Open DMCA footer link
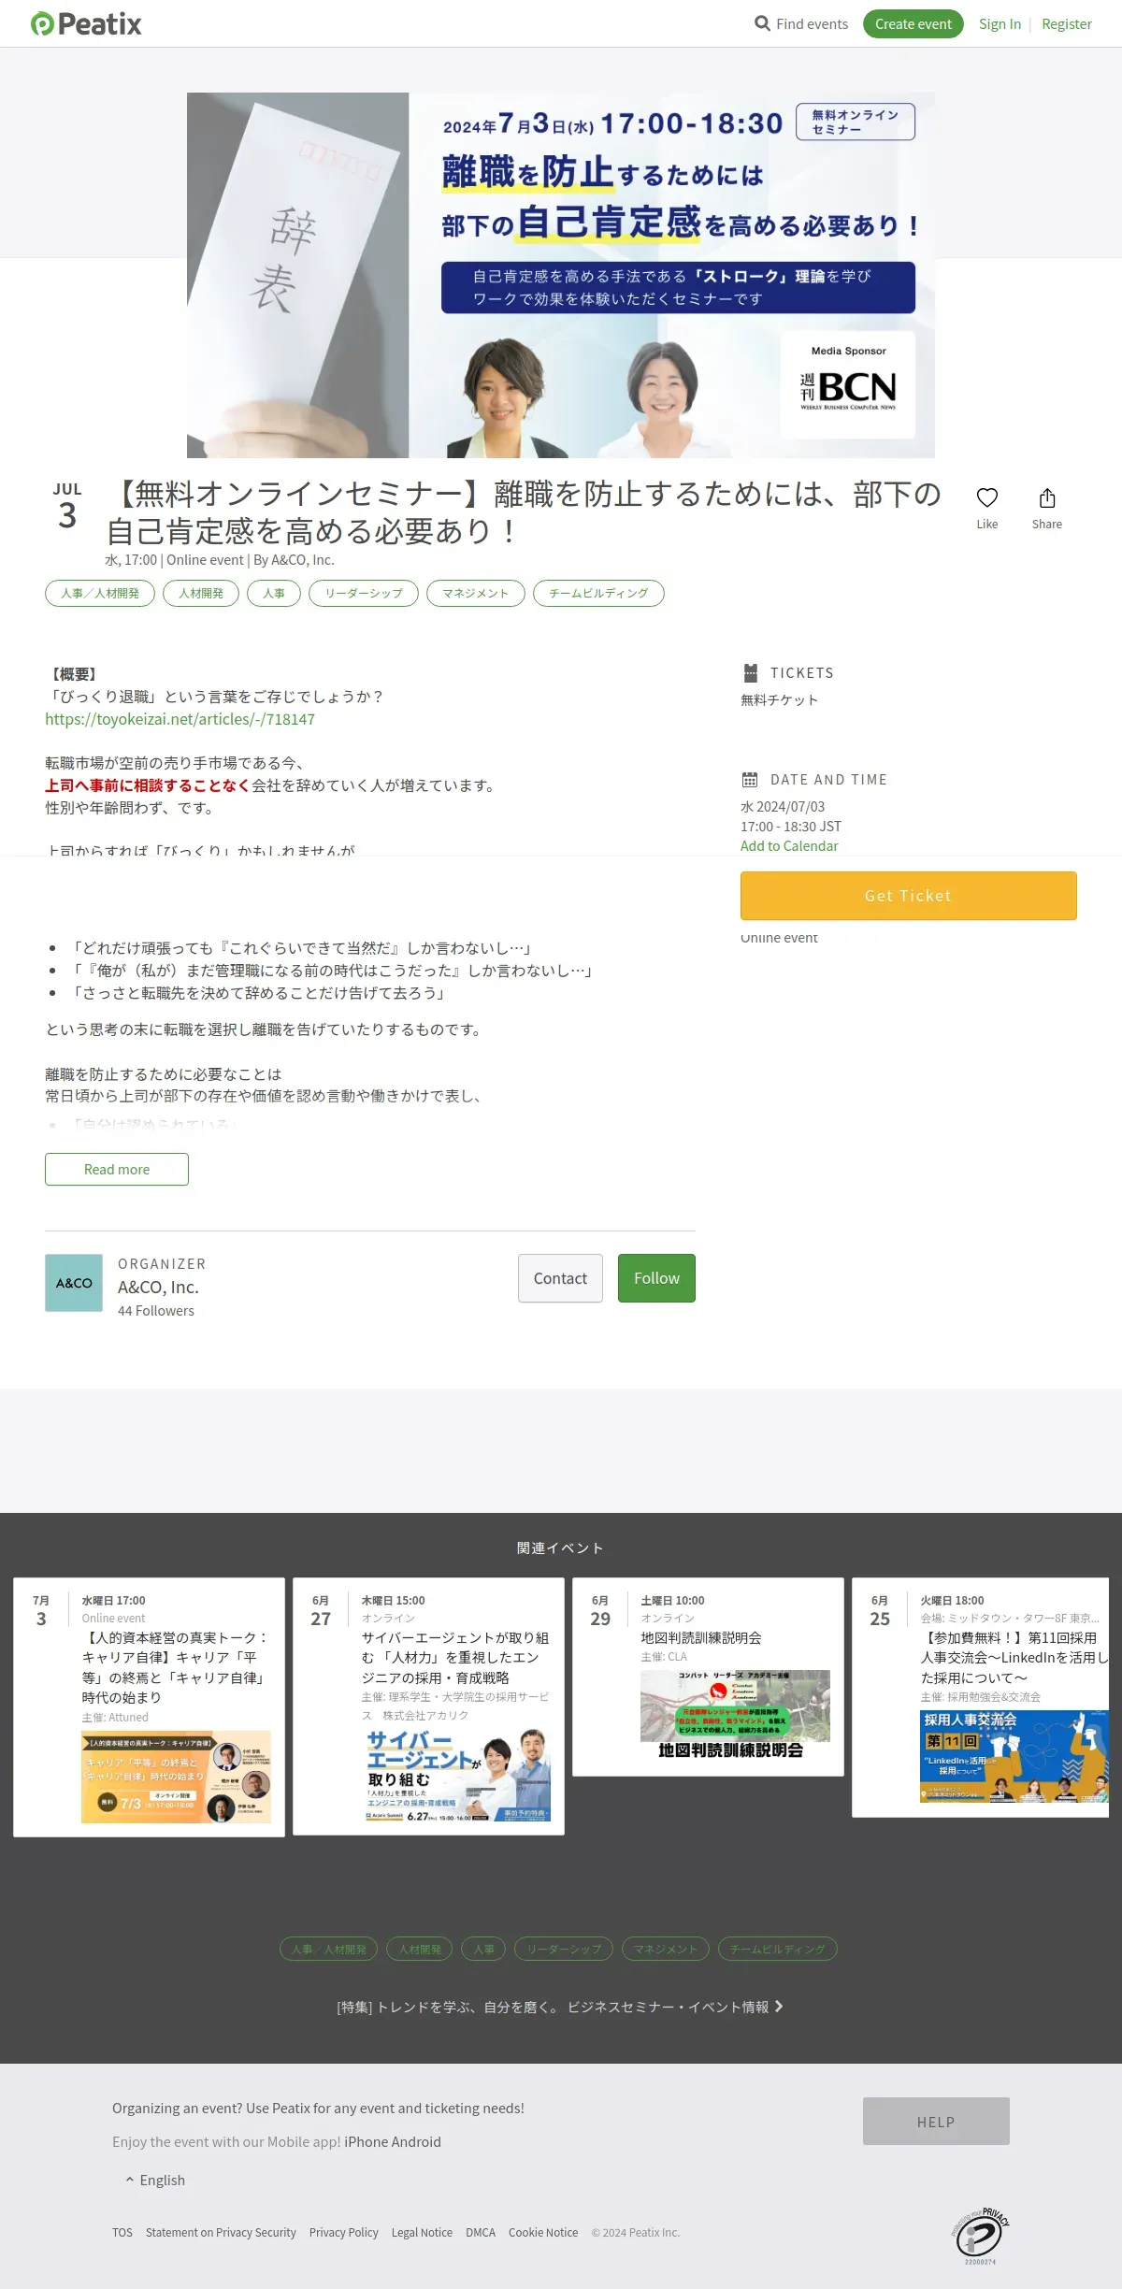The width and height of the screenshot is (1122, 2289). click(x=481, y=2232)
